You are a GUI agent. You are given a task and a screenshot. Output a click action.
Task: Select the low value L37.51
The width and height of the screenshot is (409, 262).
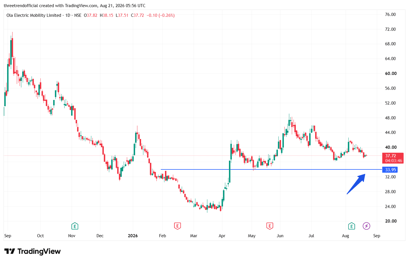click(122, 15)
